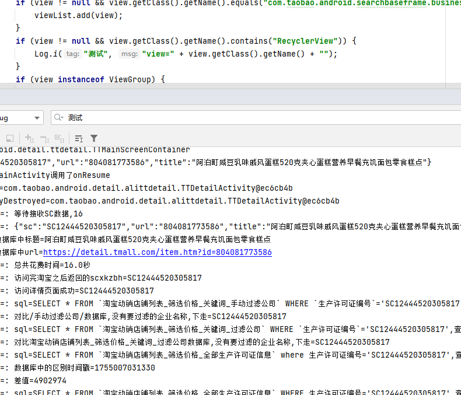Click the filter funnel icon
The image size is (461, 395).
[x=94, y=138]
